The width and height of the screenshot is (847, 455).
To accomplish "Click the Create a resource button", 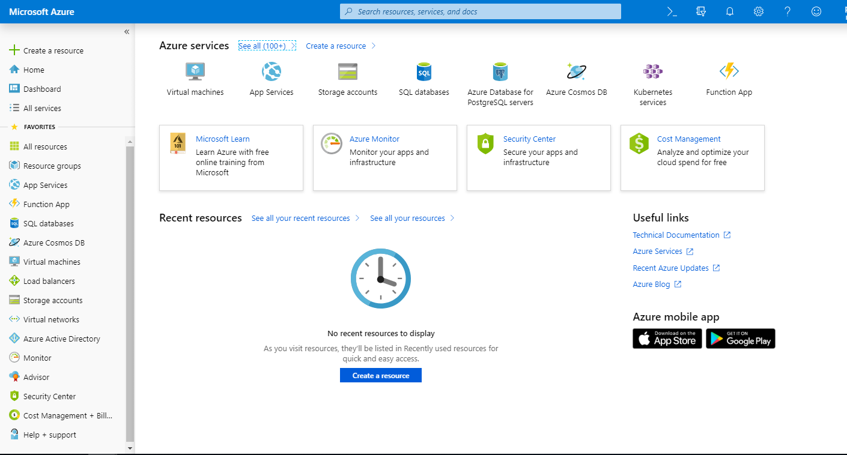I will pyautogui.click(x=380, y=375).
